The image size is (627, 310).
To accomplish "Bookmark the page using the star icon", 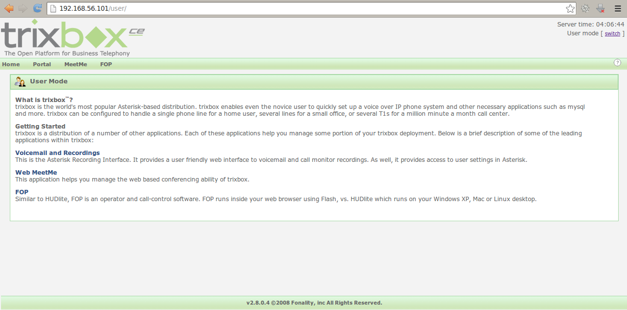I will (570, 8).
